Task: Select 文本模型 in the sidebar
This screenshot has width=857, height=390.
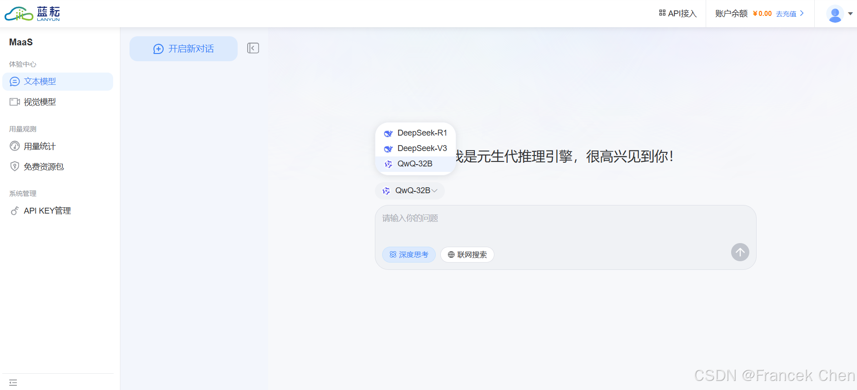Action: [58, 82]
